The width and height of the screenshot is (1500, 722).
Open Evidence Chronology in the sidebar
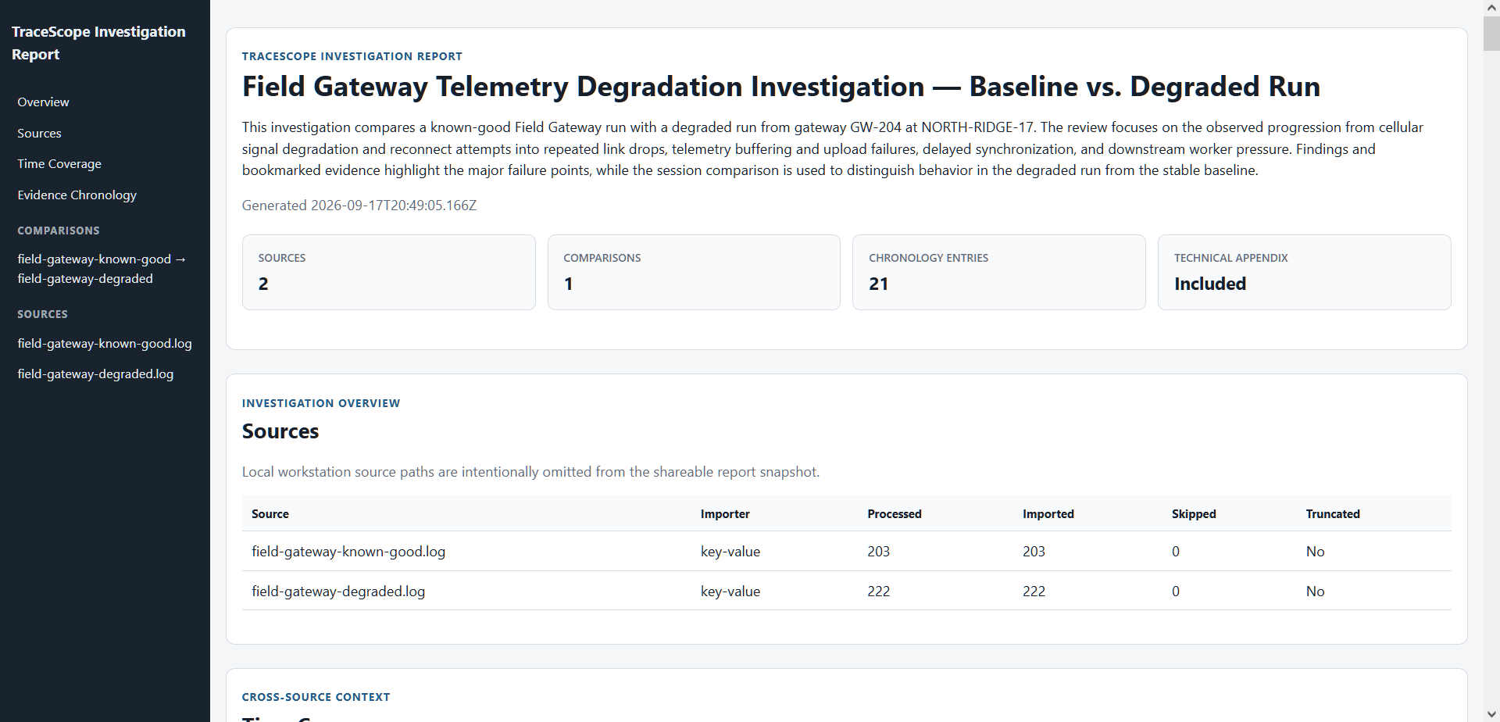click(77, 195)
